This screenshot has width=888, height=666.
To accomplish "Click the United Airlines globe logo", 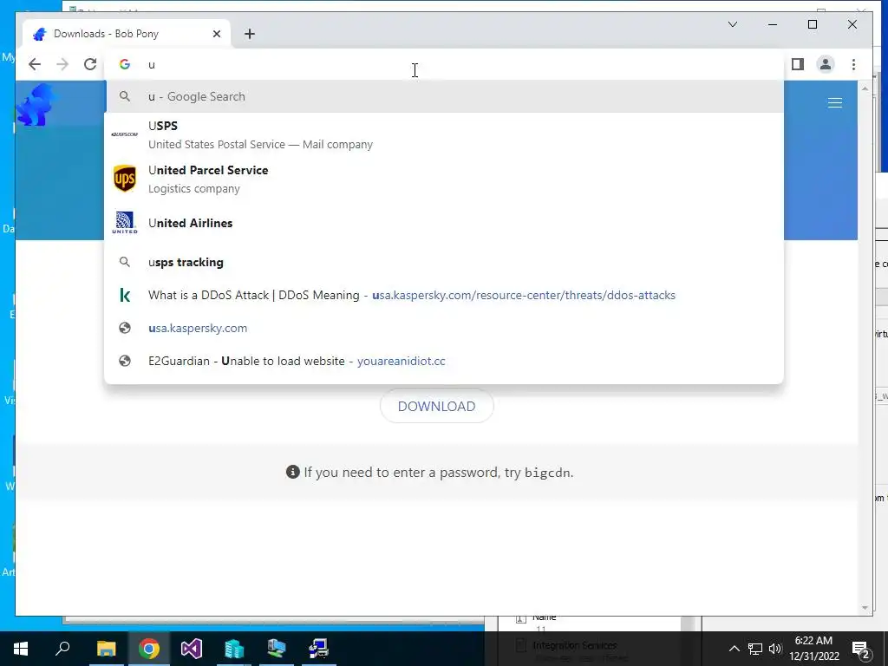I will pyautogui.click(x=125, y=223).
